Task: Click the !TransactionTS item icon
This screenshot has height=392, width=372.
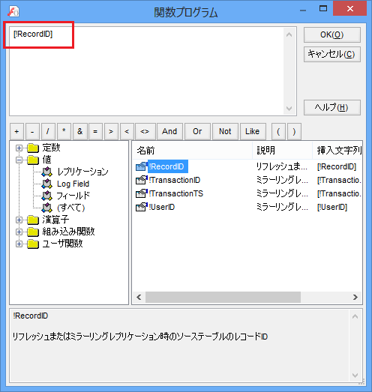Action: [x=141, y=193]
